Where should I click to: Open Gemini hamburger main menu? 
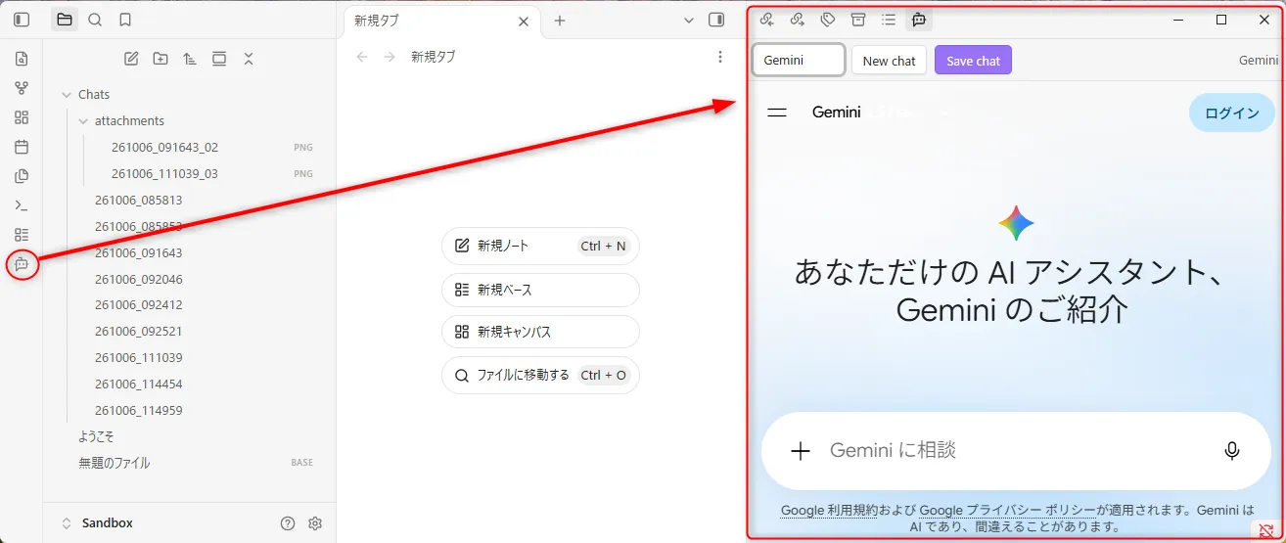777,113
